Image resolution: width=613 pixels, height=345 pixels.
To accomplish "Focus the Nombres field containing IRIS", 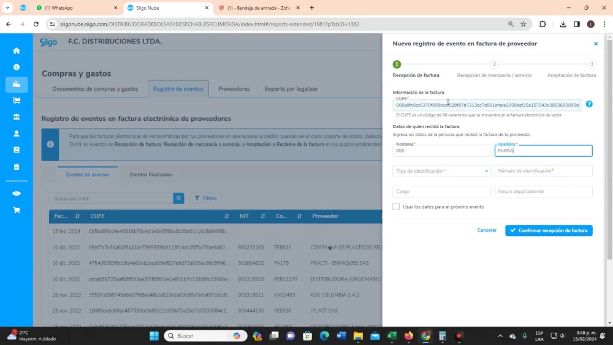I will 442,151.
